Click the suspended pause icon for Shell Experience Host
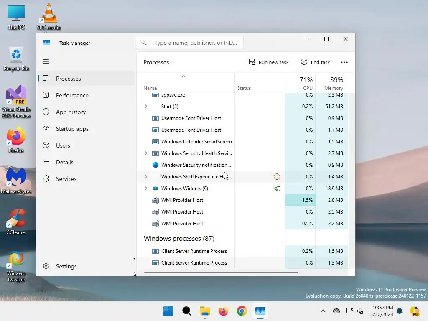428x321 pixels. pyautogui.click(x=277, y=177)
